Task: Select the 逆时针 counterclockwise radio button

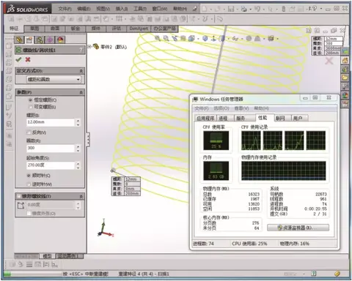Action: 29,184
